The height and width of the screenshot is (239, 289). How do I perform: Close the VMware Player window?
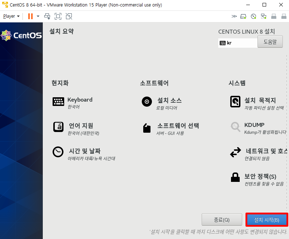[x=281, y=5]
